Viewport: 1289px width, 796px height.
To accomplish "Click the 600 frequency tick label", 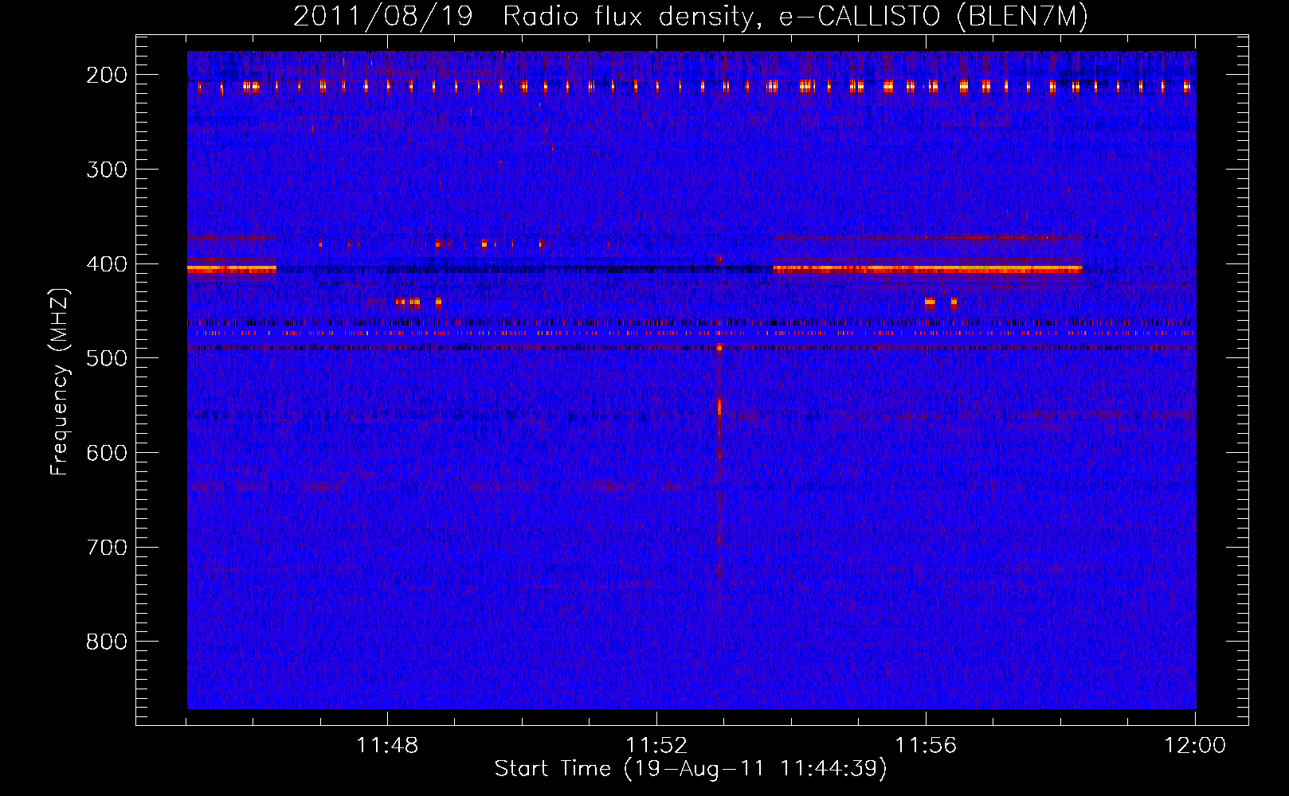I will 107,453.
